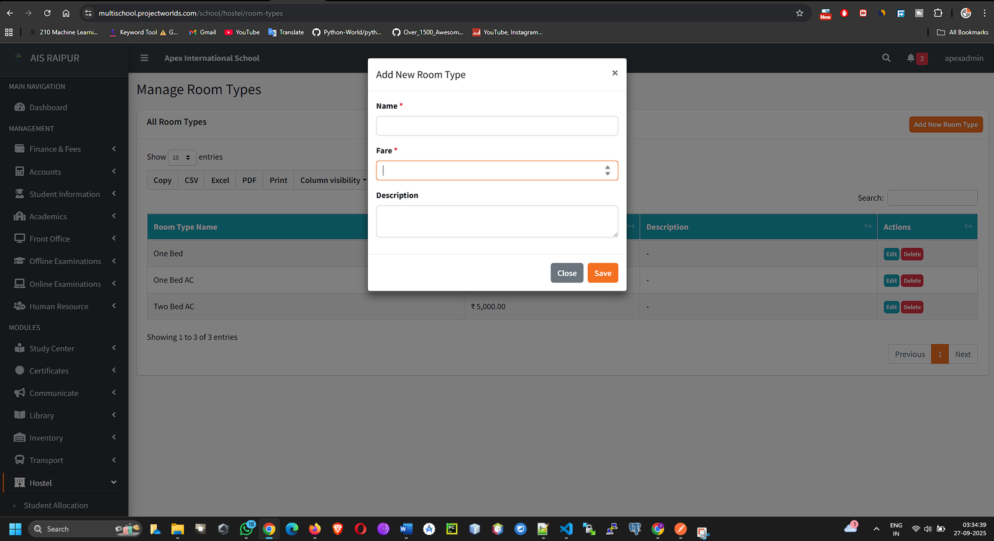Viewport: 994px width, 541px height.
Task: Click the hamburger sidebar toggle icon
Action: (144, 58)
